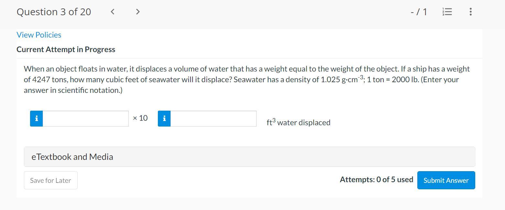This screenshot has height=210, width=505.
Task: Click the info icon beside exponent field
Action: [164, 118]
